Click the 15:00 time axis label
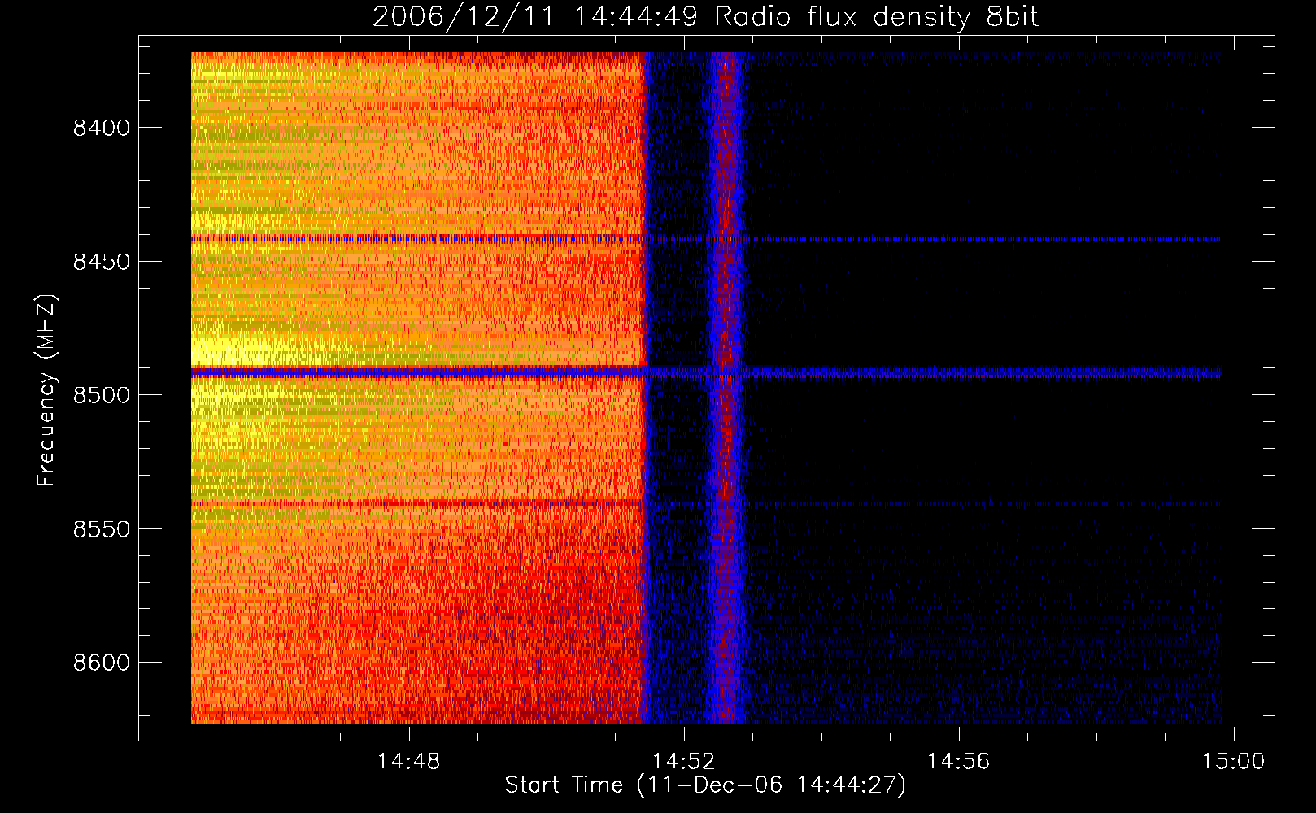 (1234, 761)
